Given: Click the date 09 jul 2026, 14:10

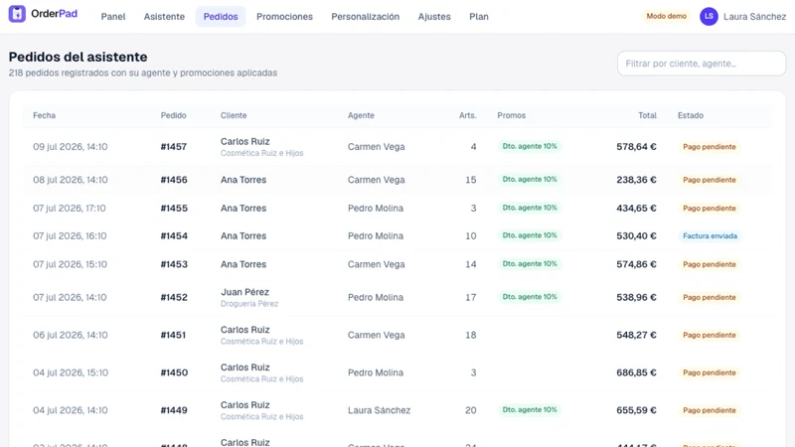Looking at the screenshot, I should tap(70, 146).
